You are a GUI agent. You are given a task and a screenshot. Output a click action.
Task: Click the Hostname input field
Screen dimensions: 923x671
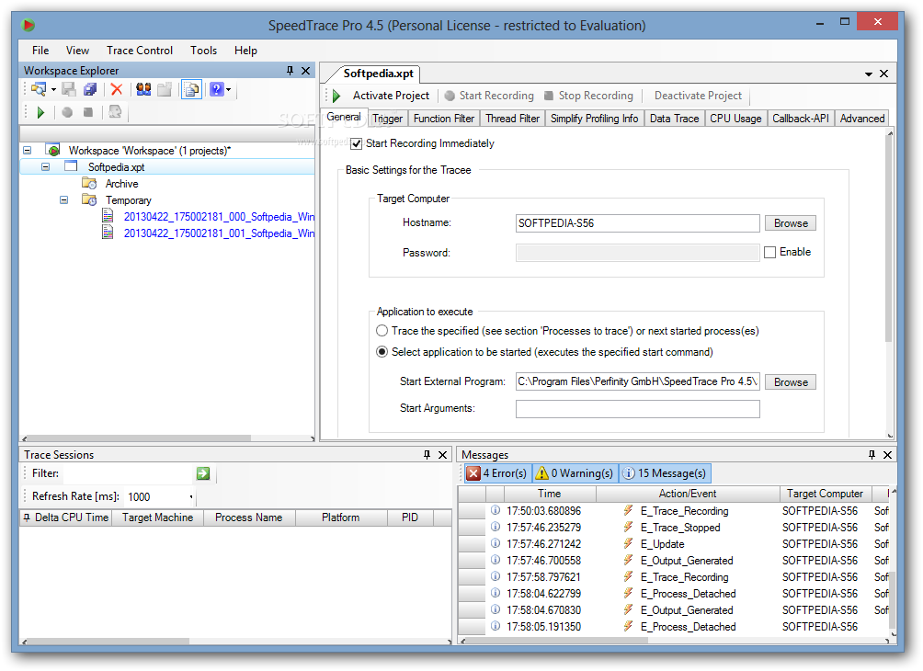point(637,223)
